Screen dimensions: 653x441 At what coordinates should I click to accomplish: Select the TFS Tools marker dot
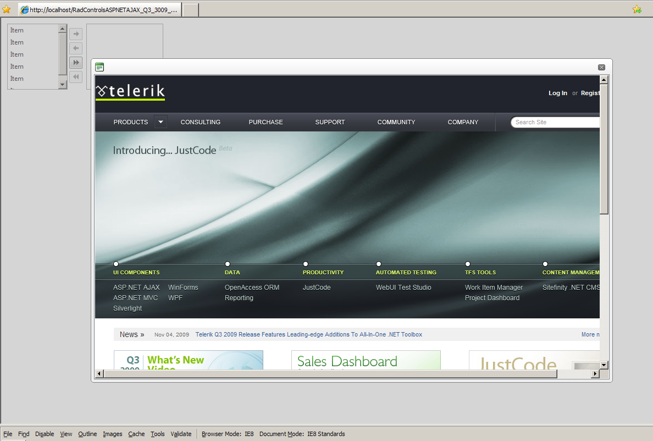[x=468, y=264]
